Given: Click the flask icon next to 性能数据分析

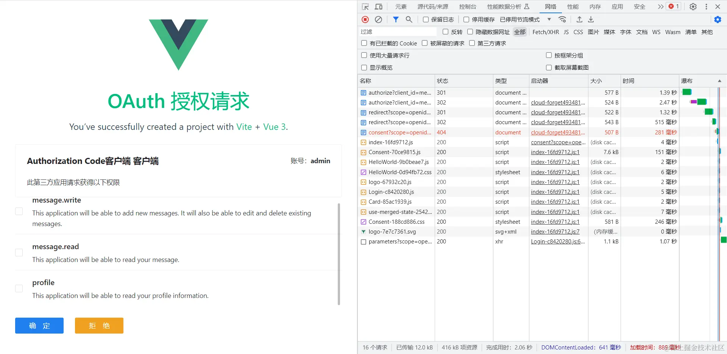Looking at the screenshot, I should [x=527, y=6].
